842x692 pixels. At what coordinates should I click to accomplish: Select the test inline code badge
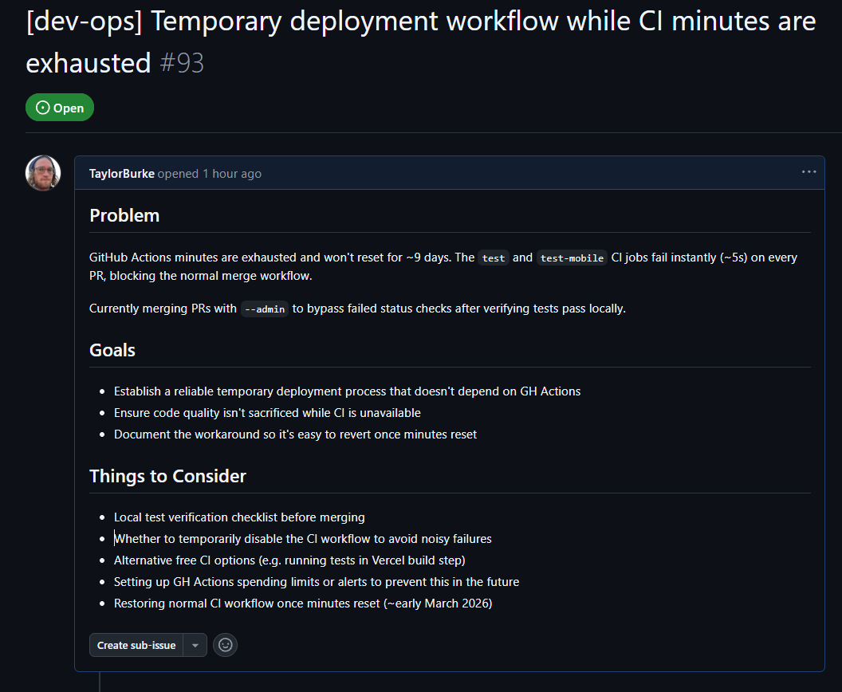[x=493, y=258]
